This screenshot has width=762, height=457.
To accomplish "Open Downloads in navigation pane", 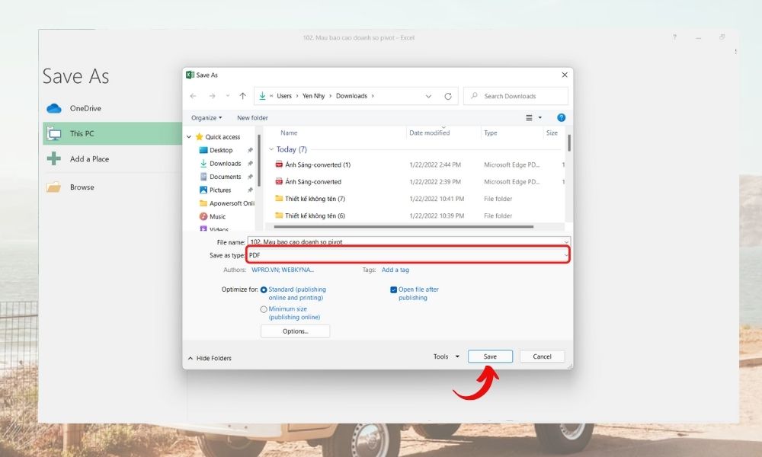I will coord(225,164).
